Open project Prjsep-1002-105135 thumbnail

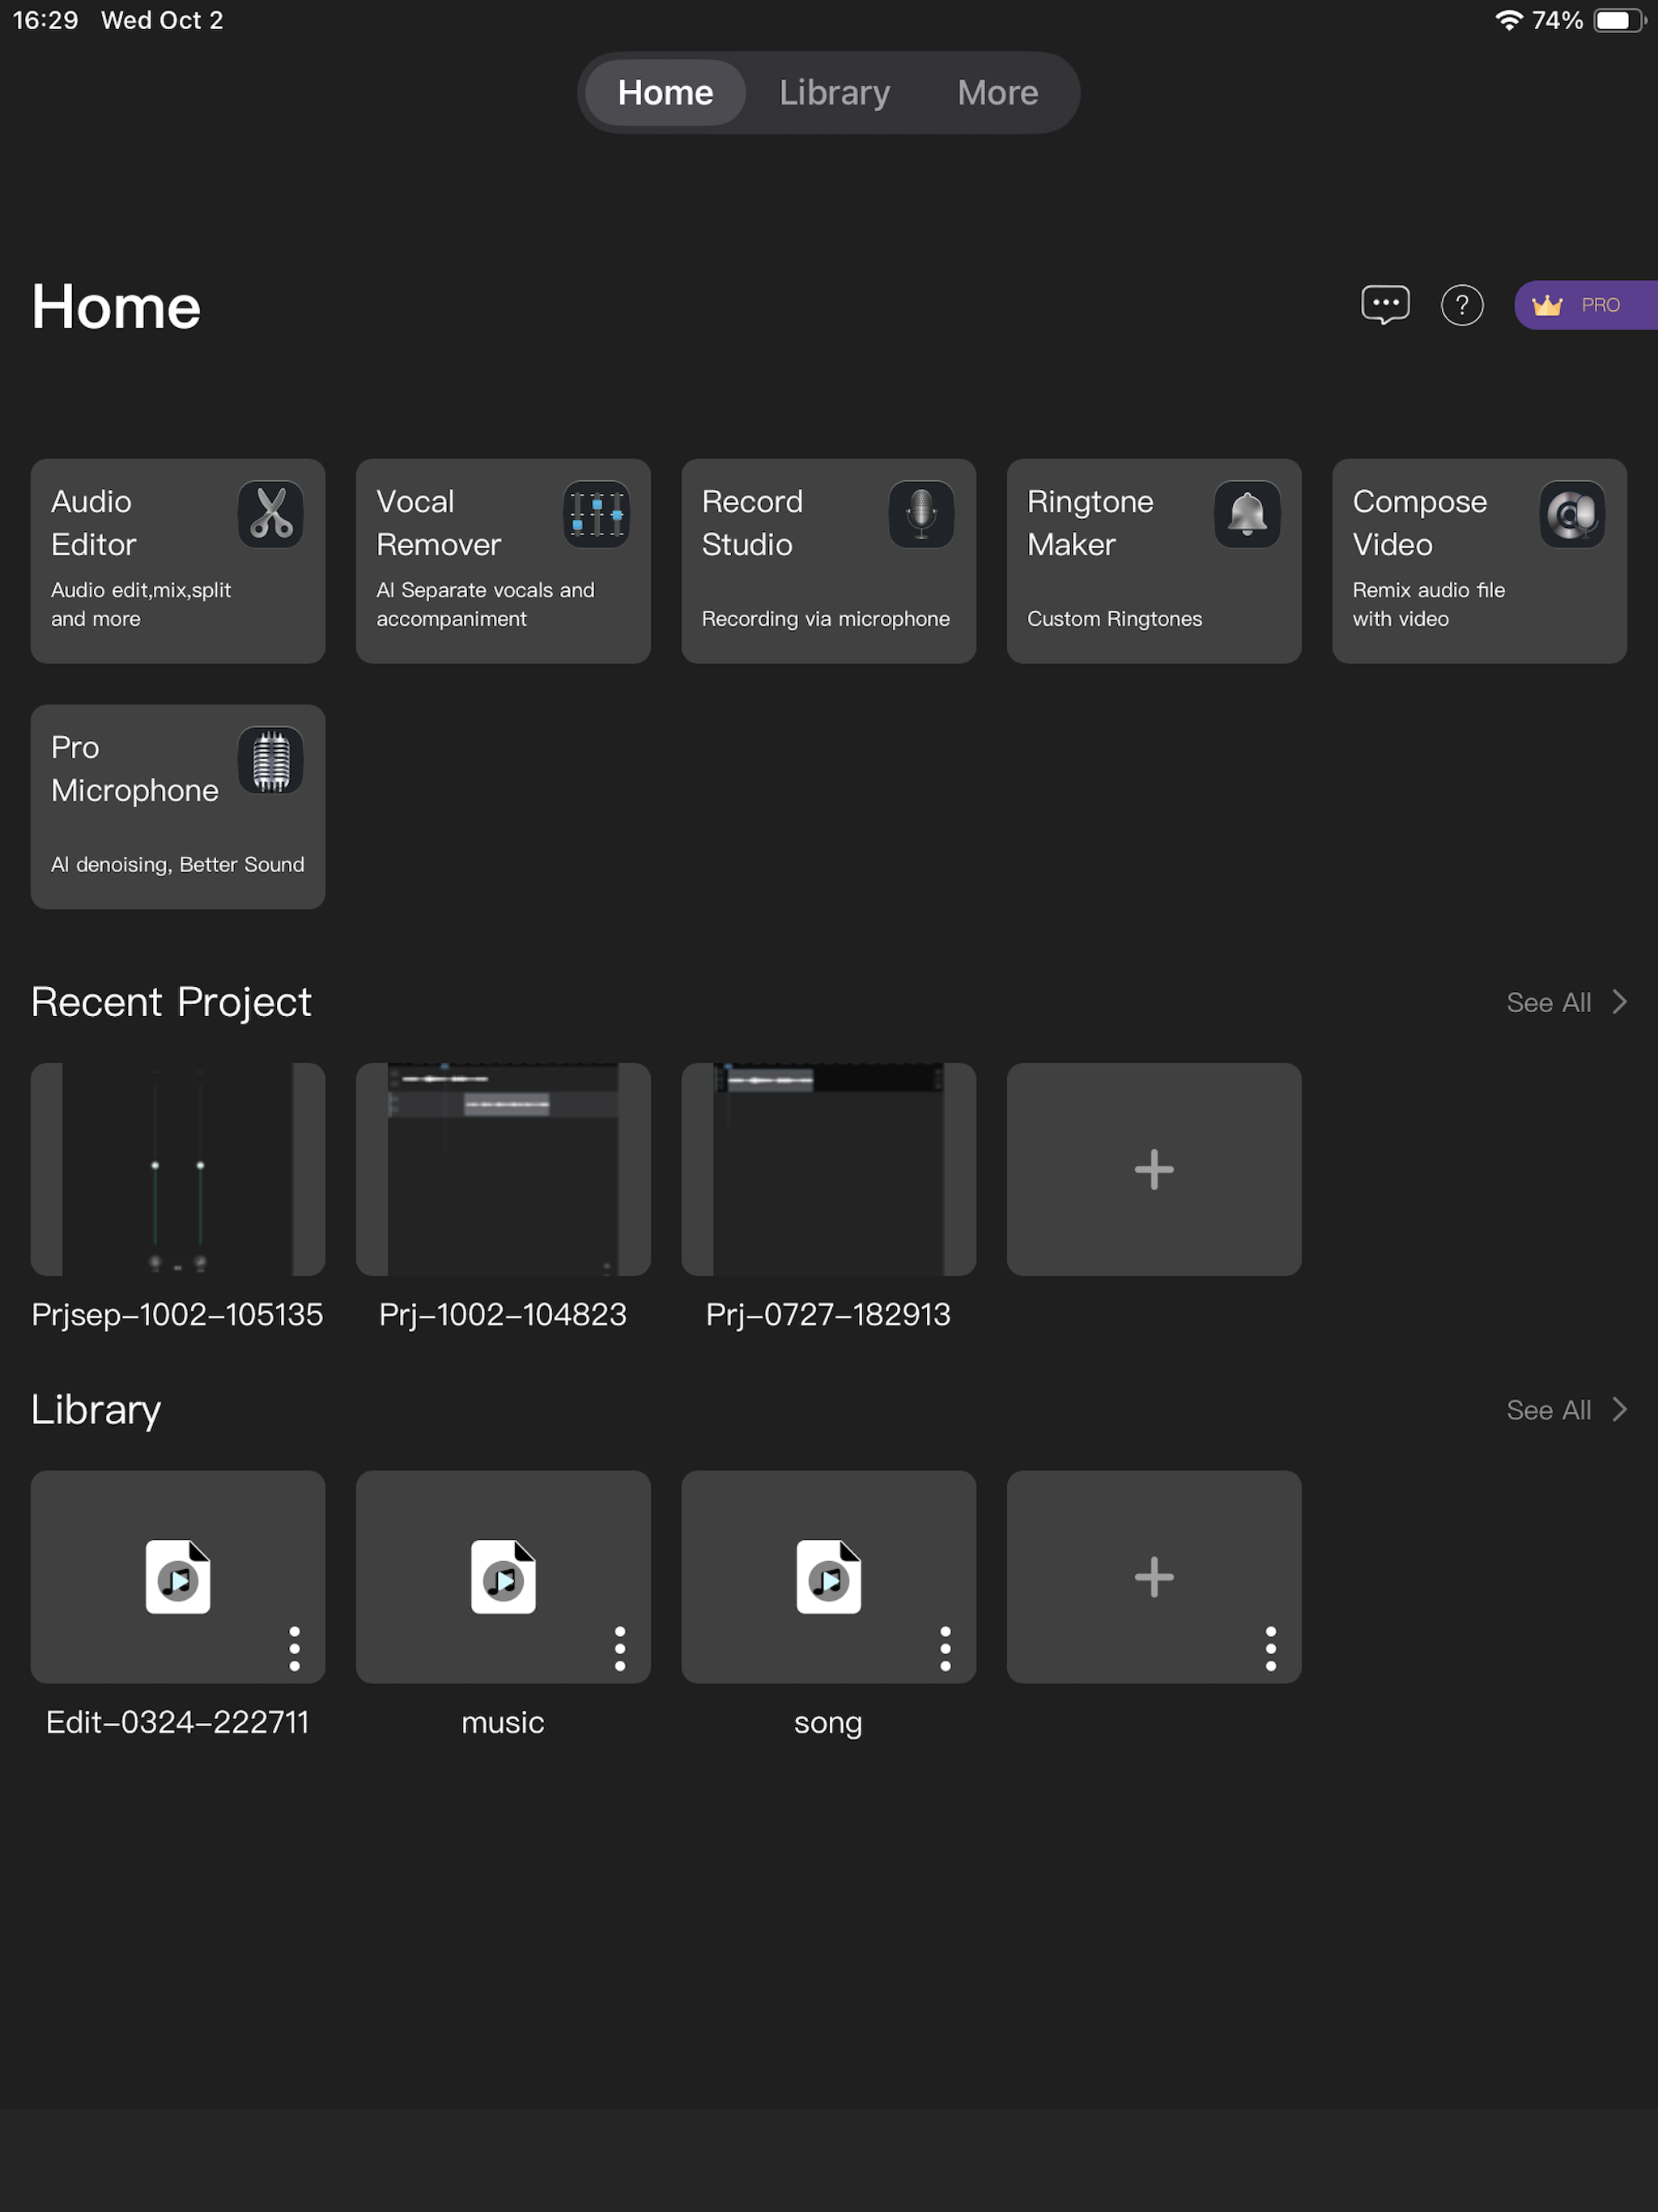[x=178, y=1169]
